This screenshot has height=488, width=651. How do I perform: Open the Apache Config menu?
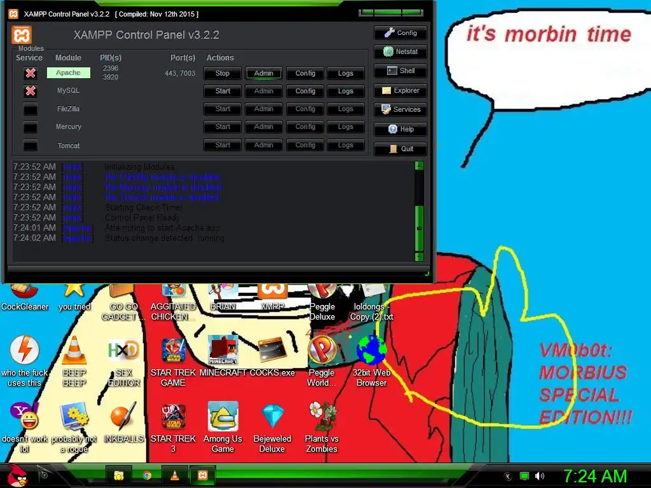[x=305, y=73]
